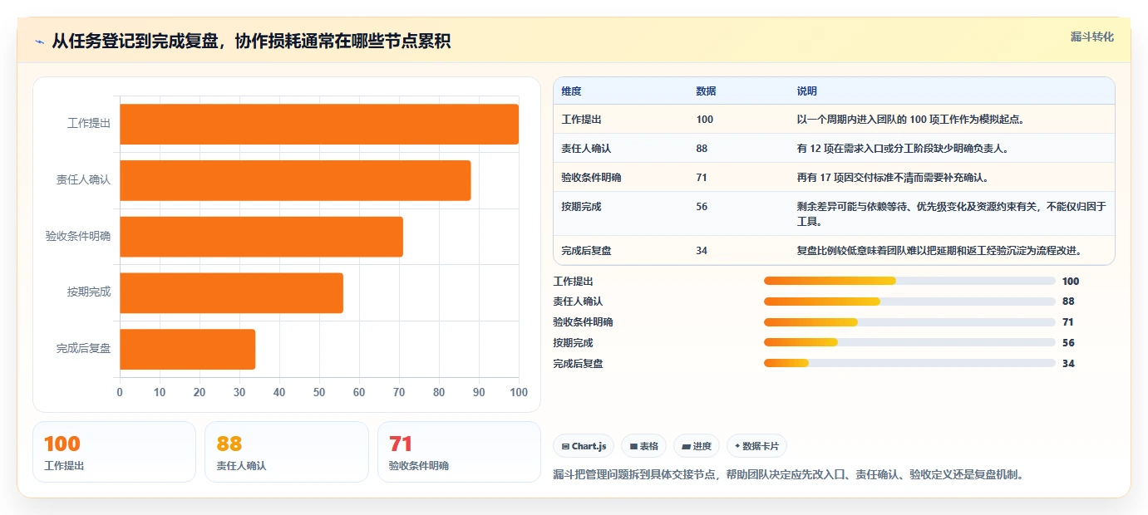Click the description starting 有 12 项在需求入口
The image size is (1148, 515).
[903, 148]
